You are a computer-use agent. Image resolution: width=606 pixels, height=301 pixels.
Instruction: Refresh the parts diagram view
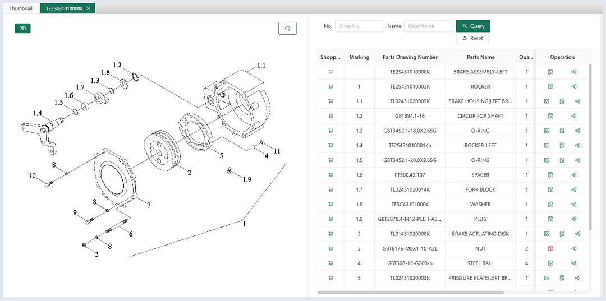pyautogui.click(x=287, y=29)
